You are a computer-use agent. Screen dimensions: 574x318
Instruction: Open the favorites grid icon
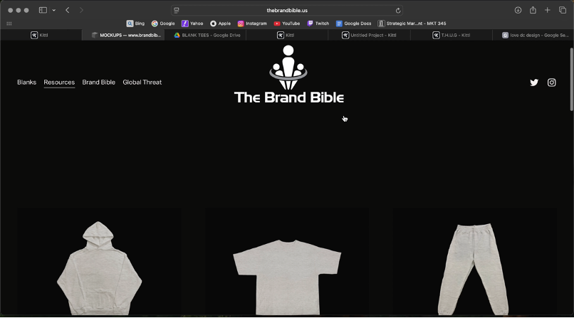point(9,23)
